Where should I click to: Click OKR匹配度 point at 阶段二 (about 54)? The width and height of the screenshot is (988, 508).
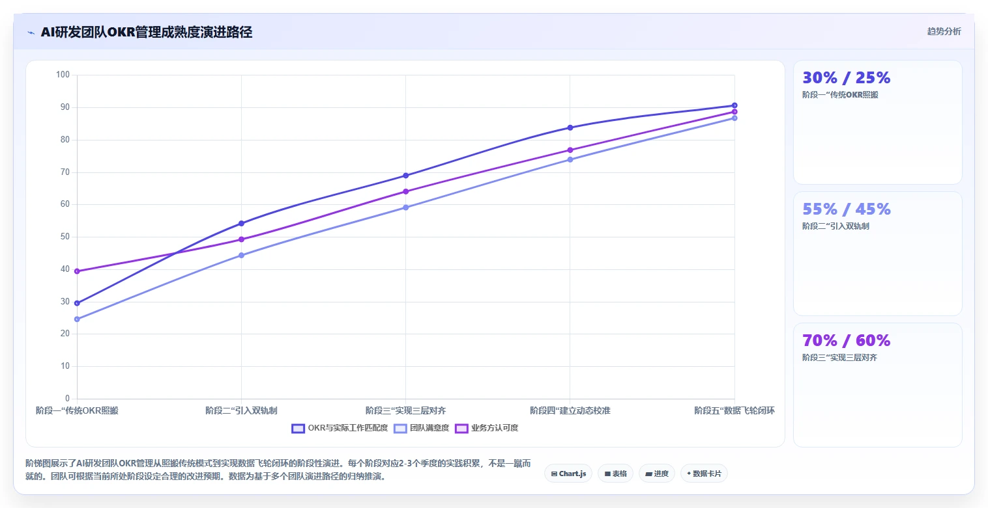(241, 223)
